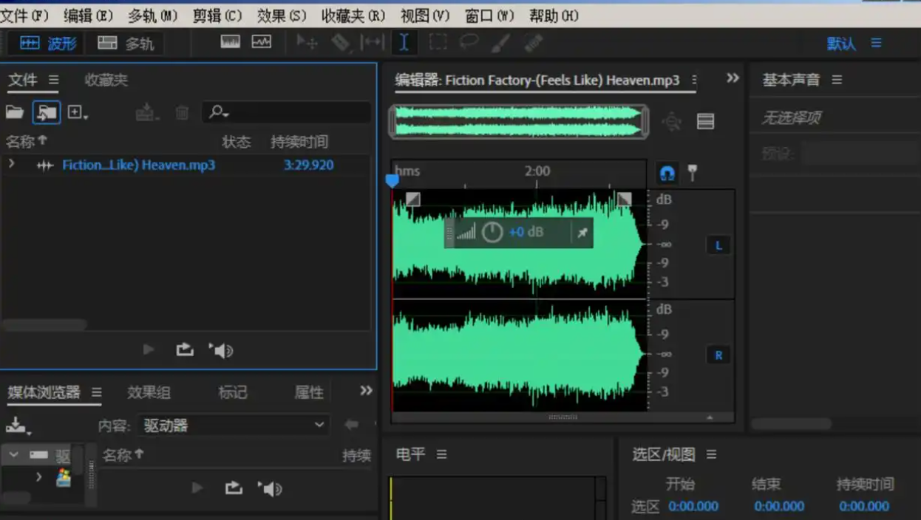The image size is (921, 520).
Task: Click the 默认 workspace button
Action: pyautogui.click(x=841, y=44)
